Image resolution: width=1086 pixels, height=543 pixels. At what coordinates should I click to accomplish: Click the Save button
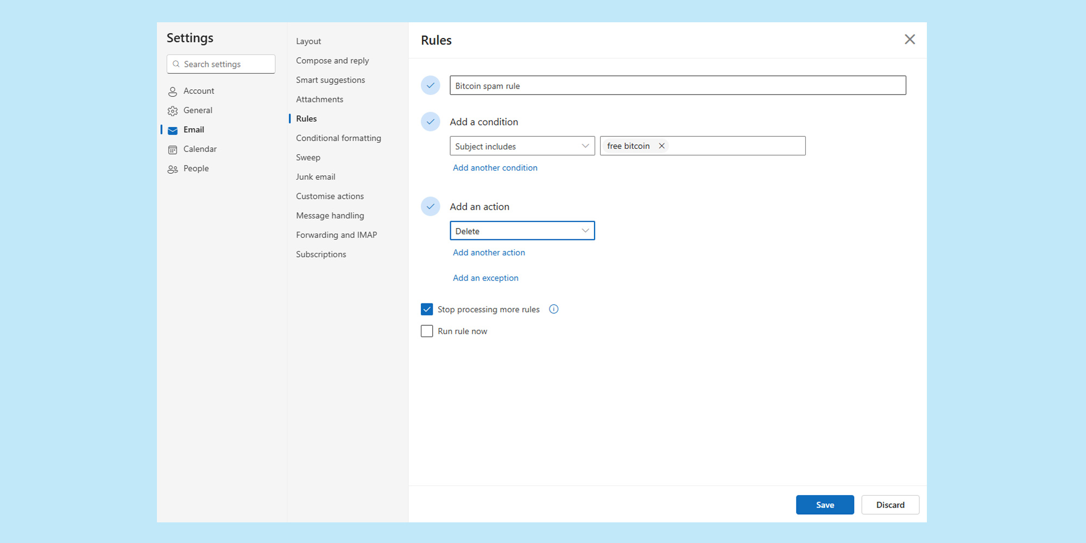tap(825, 504)
